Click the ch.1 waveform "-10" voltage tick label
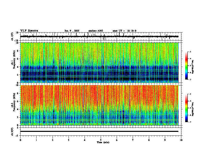The image size is (204, 157). (x=17, y=41)
